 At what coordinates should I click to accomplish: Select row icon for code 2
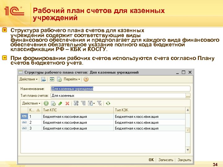[24, 122]
